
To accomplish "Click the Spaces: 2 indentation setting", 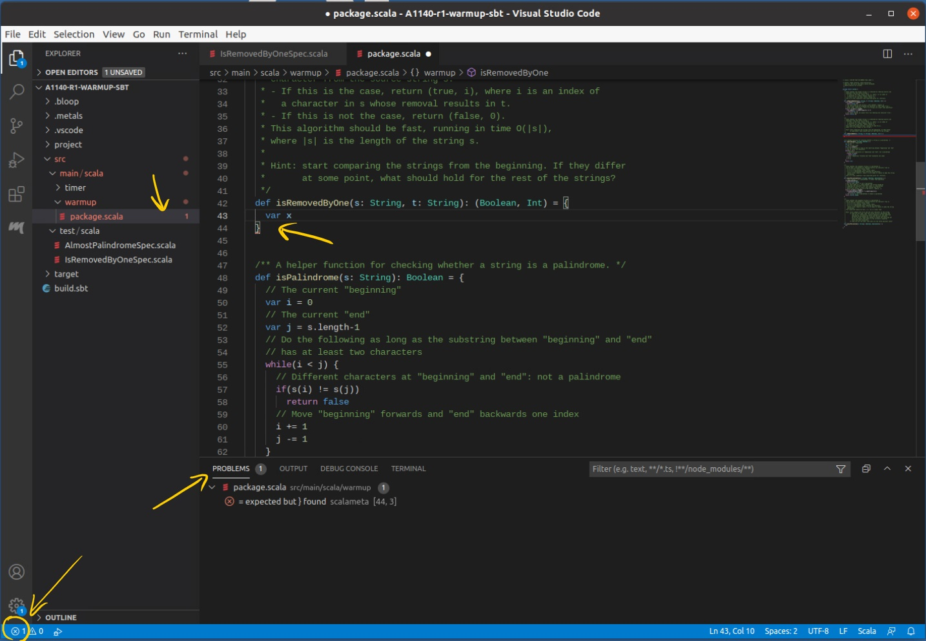I will [x=781, y=631].
